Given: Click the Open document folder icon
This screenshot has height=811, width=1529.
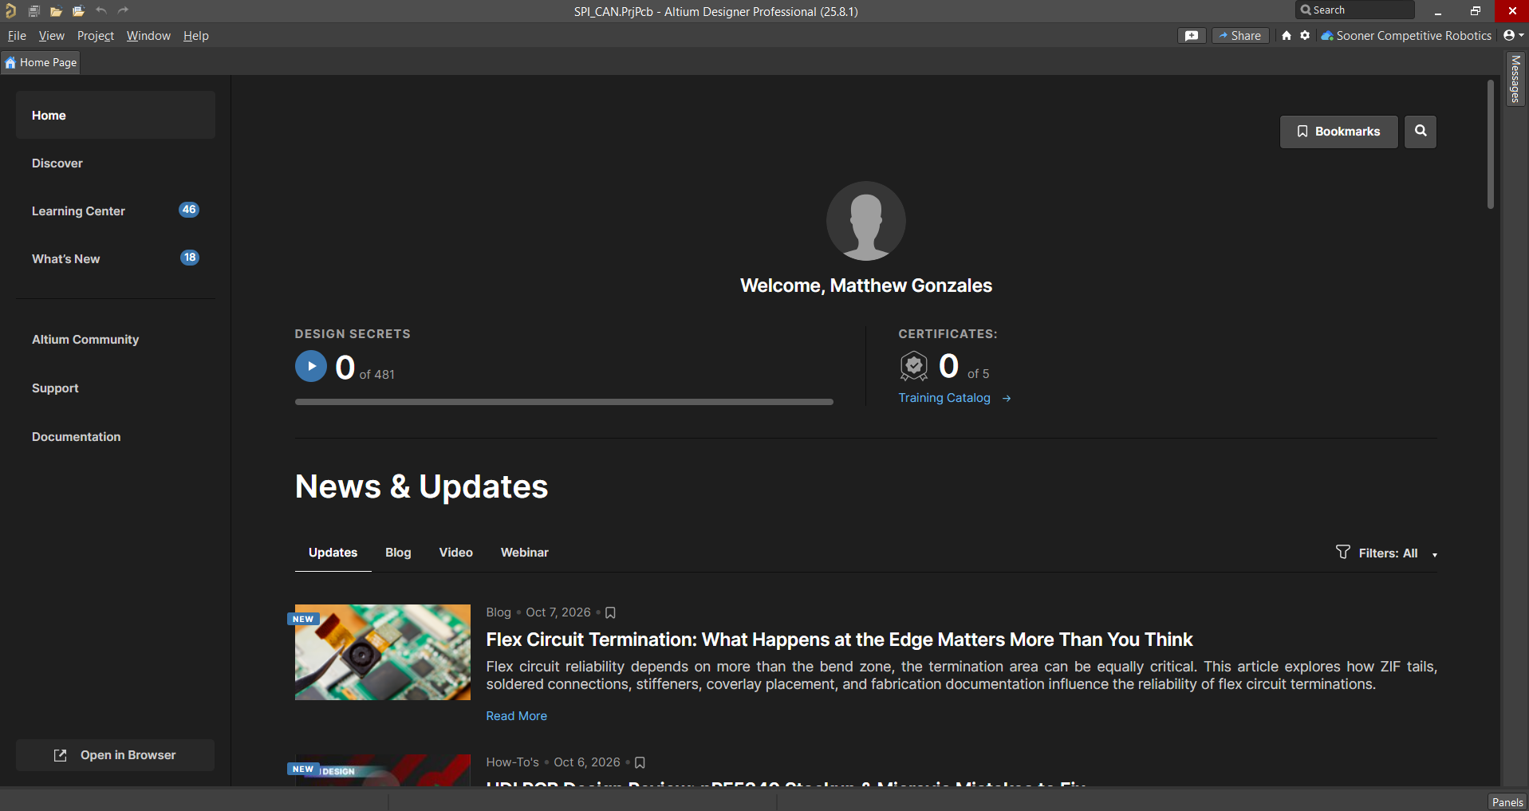Looking at the screenshot, I should [x=56, y=11].
